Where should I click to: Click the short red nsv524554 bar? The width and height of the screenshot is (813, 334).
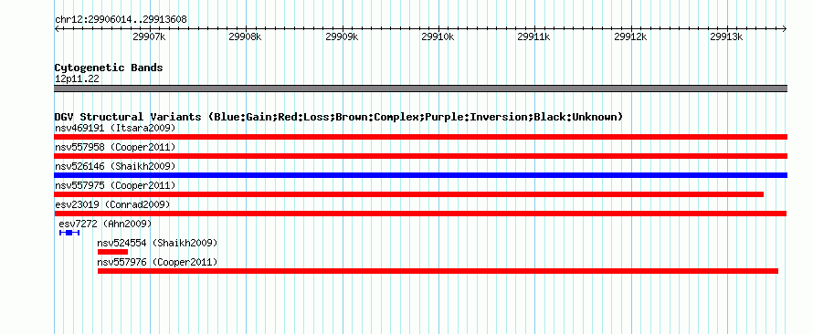[112, 252]
